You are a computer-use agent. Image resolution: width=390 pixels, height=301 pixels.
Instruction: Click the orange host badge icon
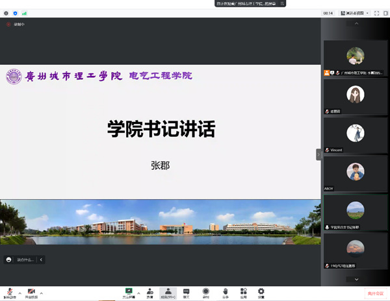(326, 73)
